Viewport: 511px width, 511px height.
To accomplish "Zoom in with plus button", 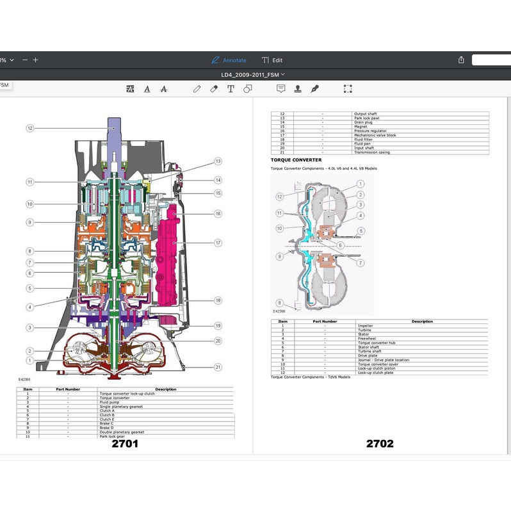I will [x=36, y=60].
